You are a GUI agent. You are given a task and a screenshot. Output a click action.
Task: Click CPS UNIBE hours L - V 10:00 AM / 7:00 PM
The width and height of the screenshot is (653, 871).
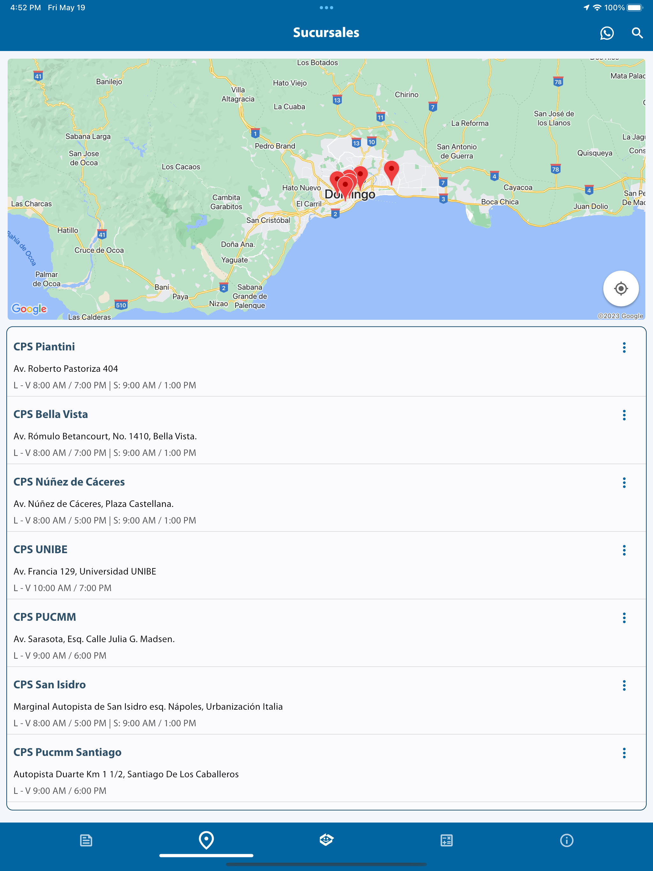[62, 588]
